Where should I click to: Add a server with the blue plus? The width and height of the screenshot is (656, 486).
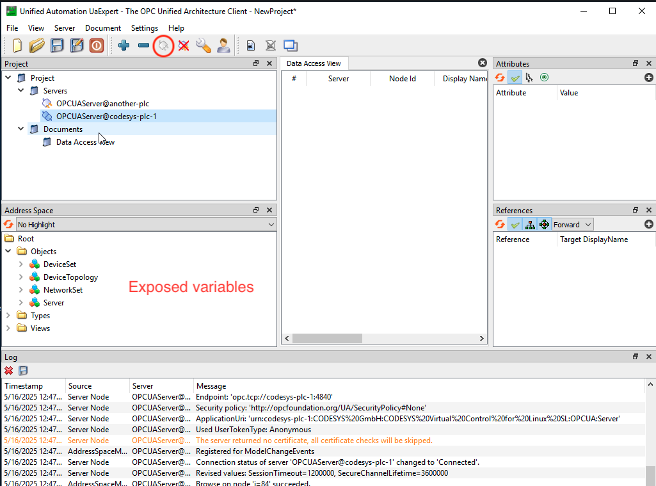click(124, 45)
